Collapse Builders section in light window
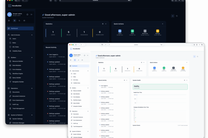208x138 pixels. coord(88,88)
